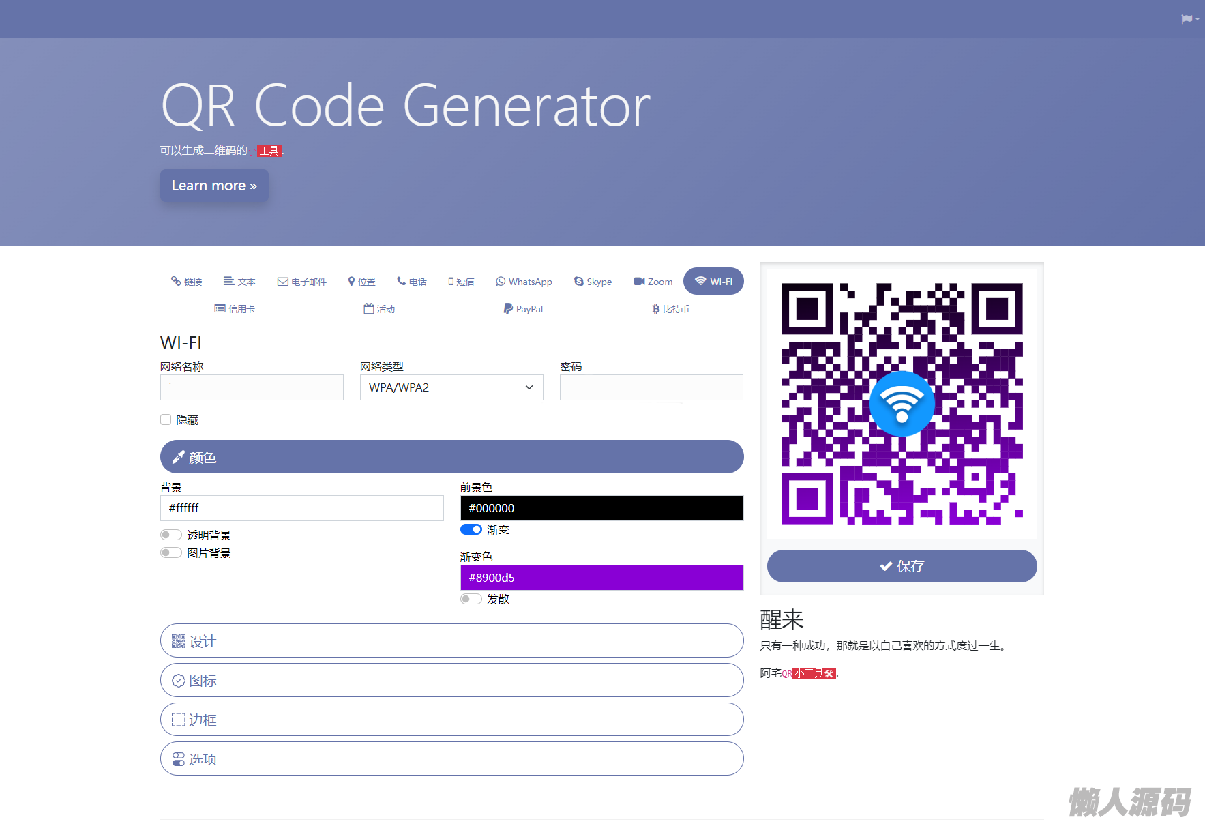
Task: Select the 短信 SMS tab
Action: 461,282
